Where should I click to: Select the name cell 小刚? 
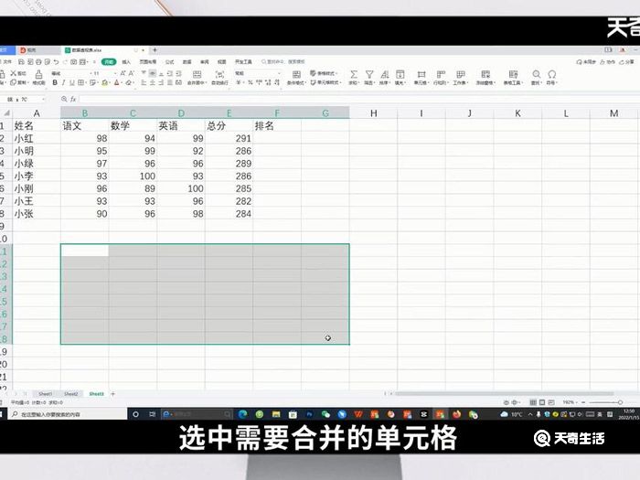tap(37, 188)
